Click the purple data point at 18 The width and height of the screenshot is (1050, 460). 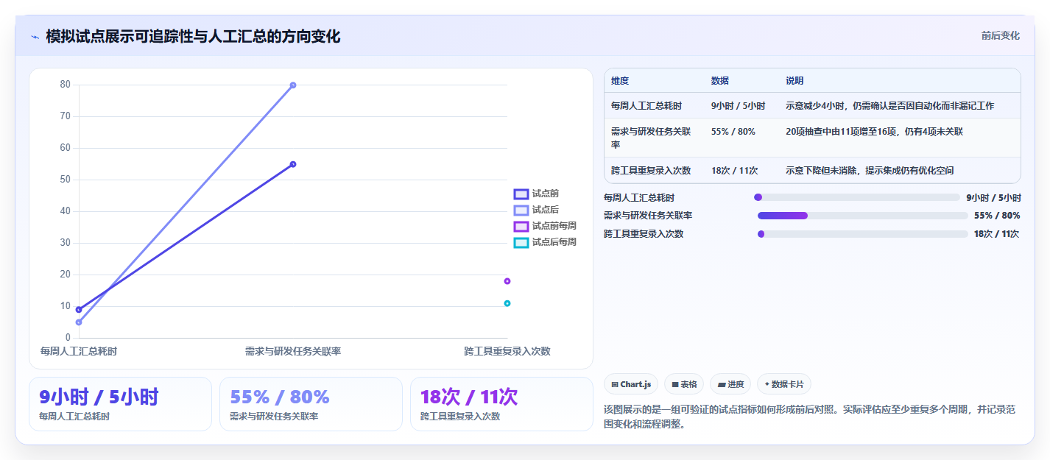click(x=507, y=281)
